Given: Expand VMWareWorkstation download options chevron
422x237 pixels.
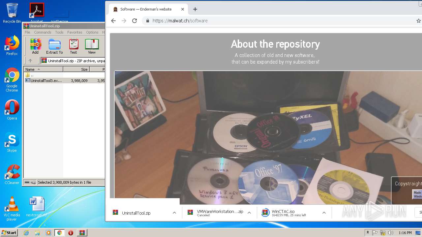Looking at the screenshot, I should [249, 213].
